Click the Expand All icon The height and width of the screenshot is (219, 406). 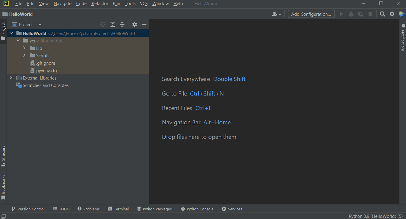(x=112, y=24)
